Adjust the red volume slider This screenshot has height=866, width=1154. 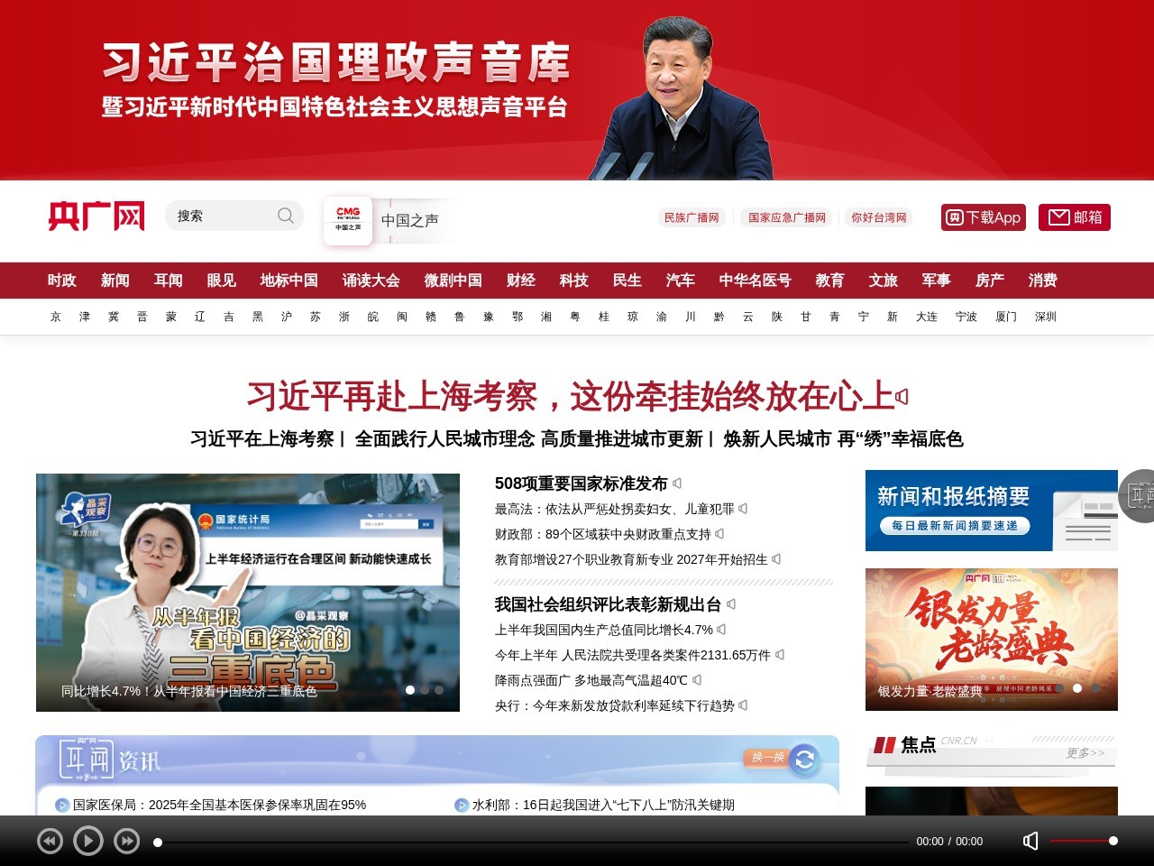[x=1084, y=841]
